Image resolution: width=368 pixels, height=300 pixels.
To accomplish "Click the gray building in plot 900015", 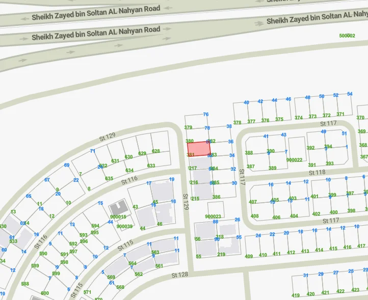I will 120,208.
